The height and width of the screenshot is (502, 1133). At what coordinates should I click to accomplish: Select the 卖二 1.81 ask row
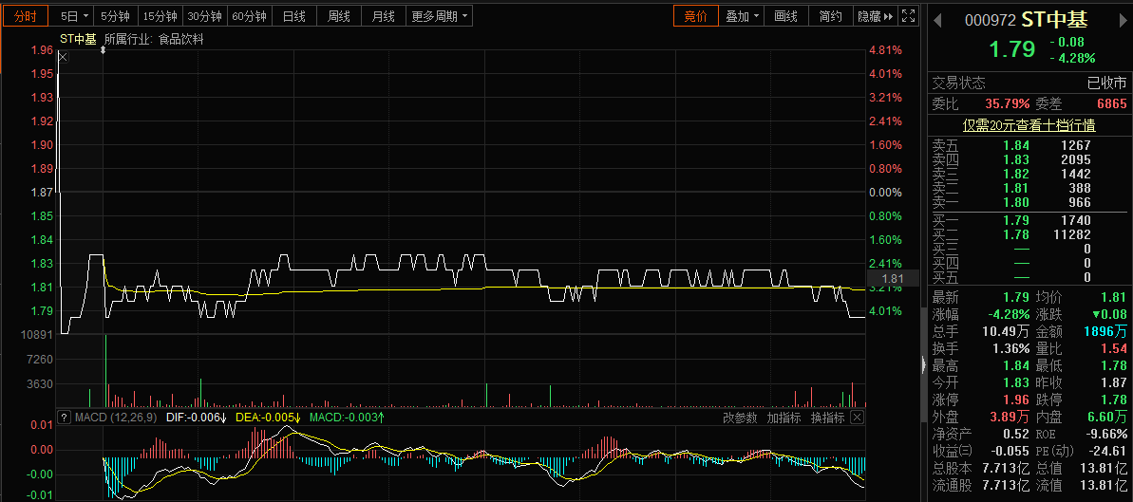pyautogui.click(x=1029, y=189)
